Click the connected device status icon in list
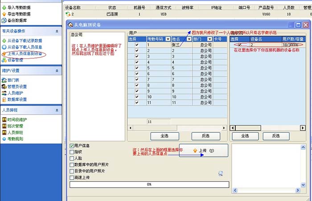 point(68,14)
